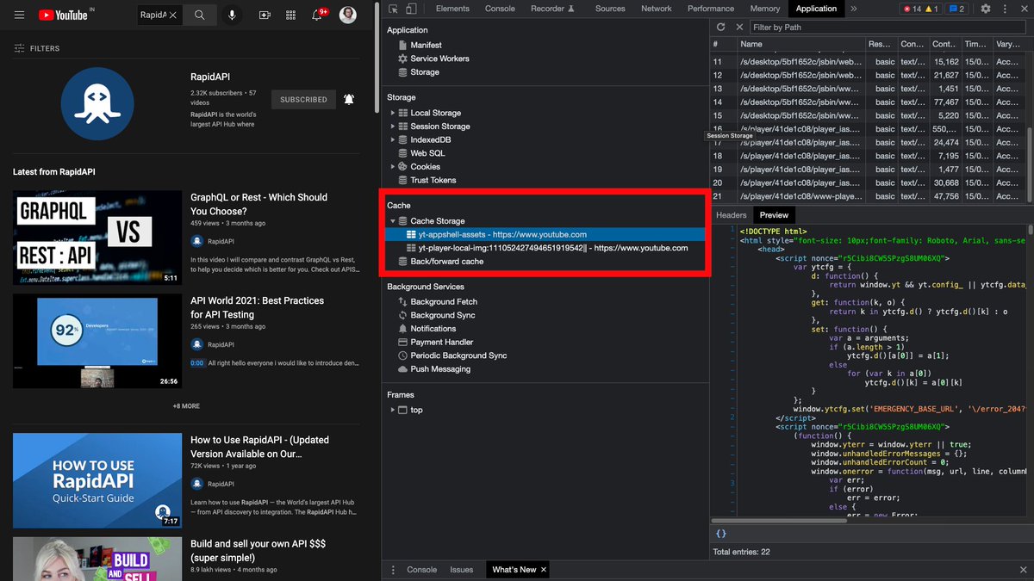Collapse the Cache Storage tree node
The width and height of the screenshot is (1034, 581).
click(393, 221)
